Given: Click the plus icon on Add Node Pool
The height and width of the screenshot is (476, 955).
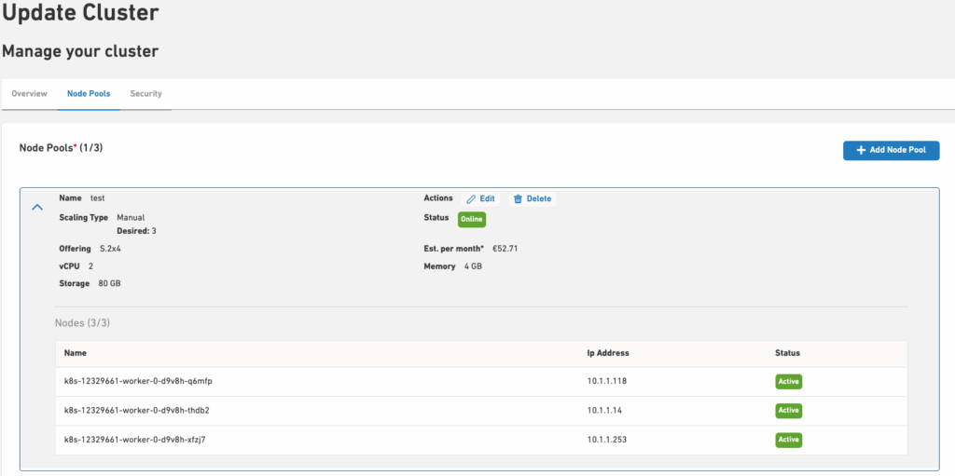Looking at the screenshot, I should [x=861, y=150].
